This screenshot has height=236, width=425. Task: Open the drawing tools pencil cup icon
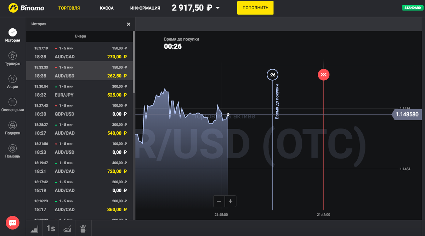tap(83, 229)
